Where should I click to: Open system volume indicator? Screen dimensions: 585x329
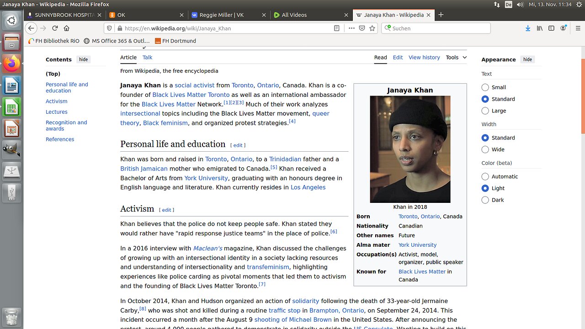click(520, 4)
